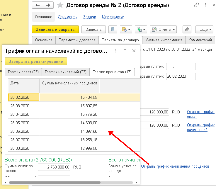Open the Открыть график оплат link
The height and width of the screenshot is (189, 216).
(x=200, y=114)
